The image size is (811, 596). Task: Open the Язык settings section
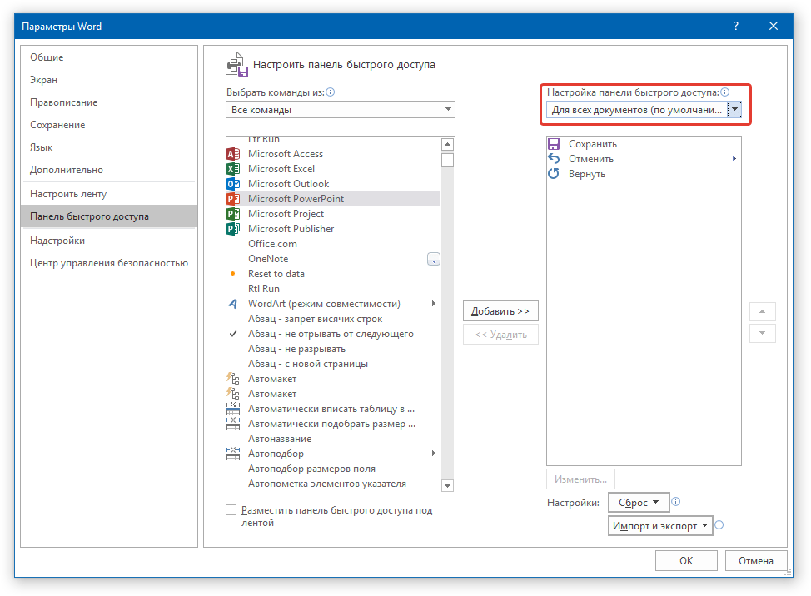pos(109,147)
